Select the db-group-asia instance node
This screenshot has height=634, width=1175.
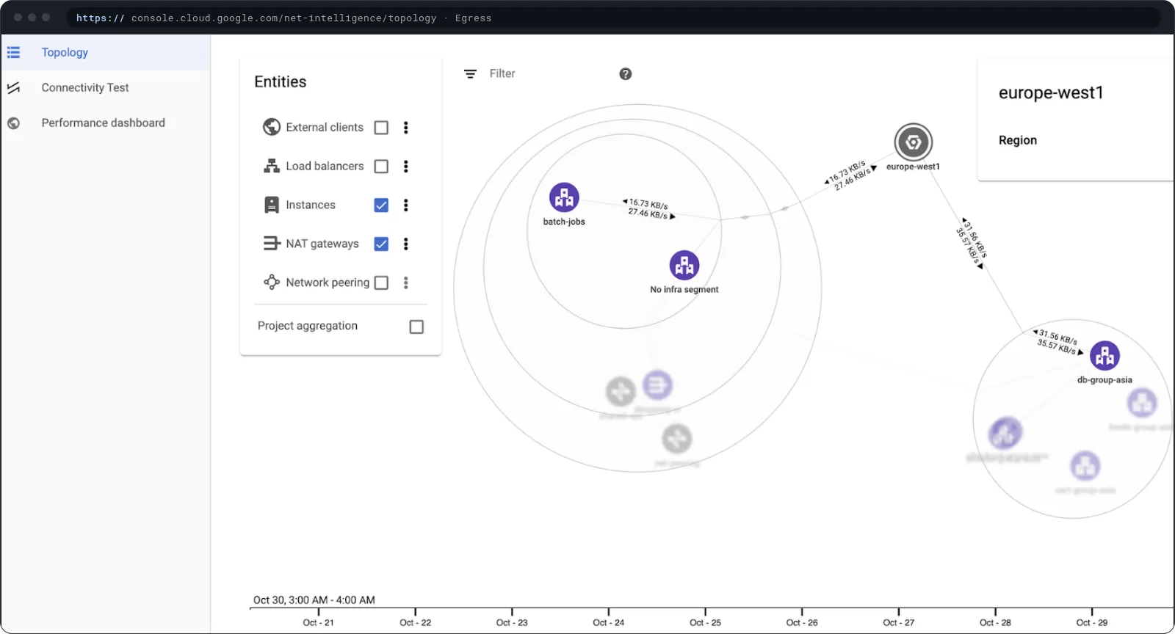pos(1104,356)
